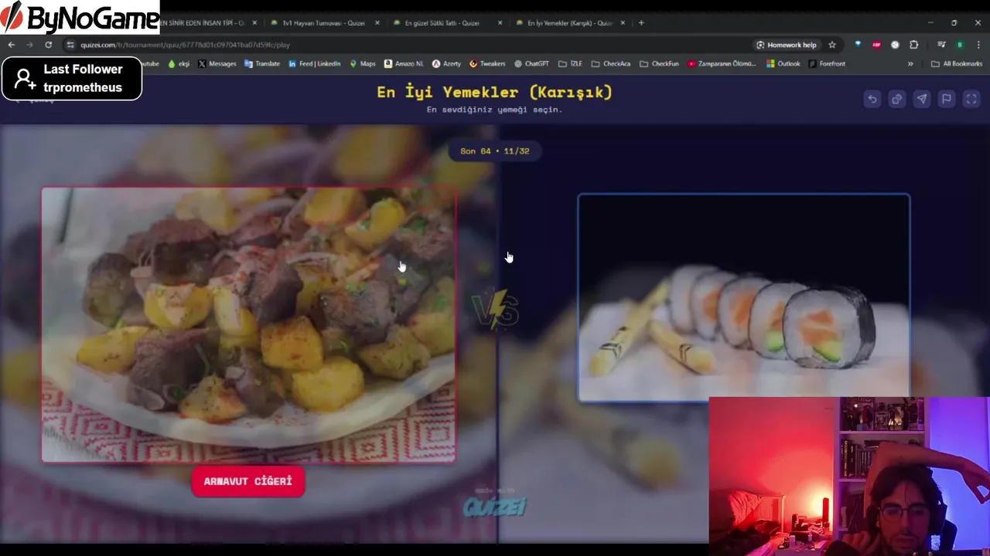Show more bookmarks with the double chevron
The image size is (990, 556).
[x=910, y=63]
